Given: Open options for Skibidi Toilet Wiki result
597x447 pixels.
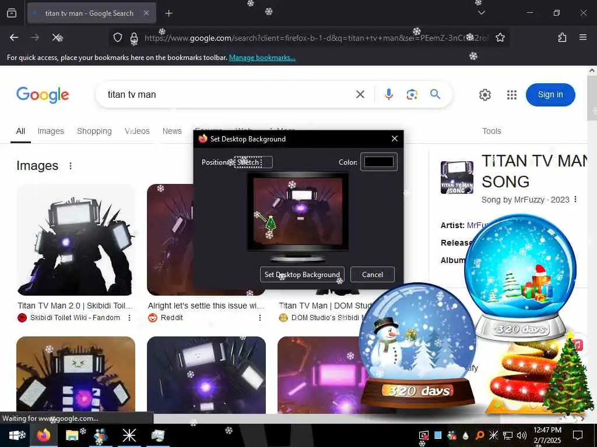Looking at the screenshot, I should (x=129, y=317).
